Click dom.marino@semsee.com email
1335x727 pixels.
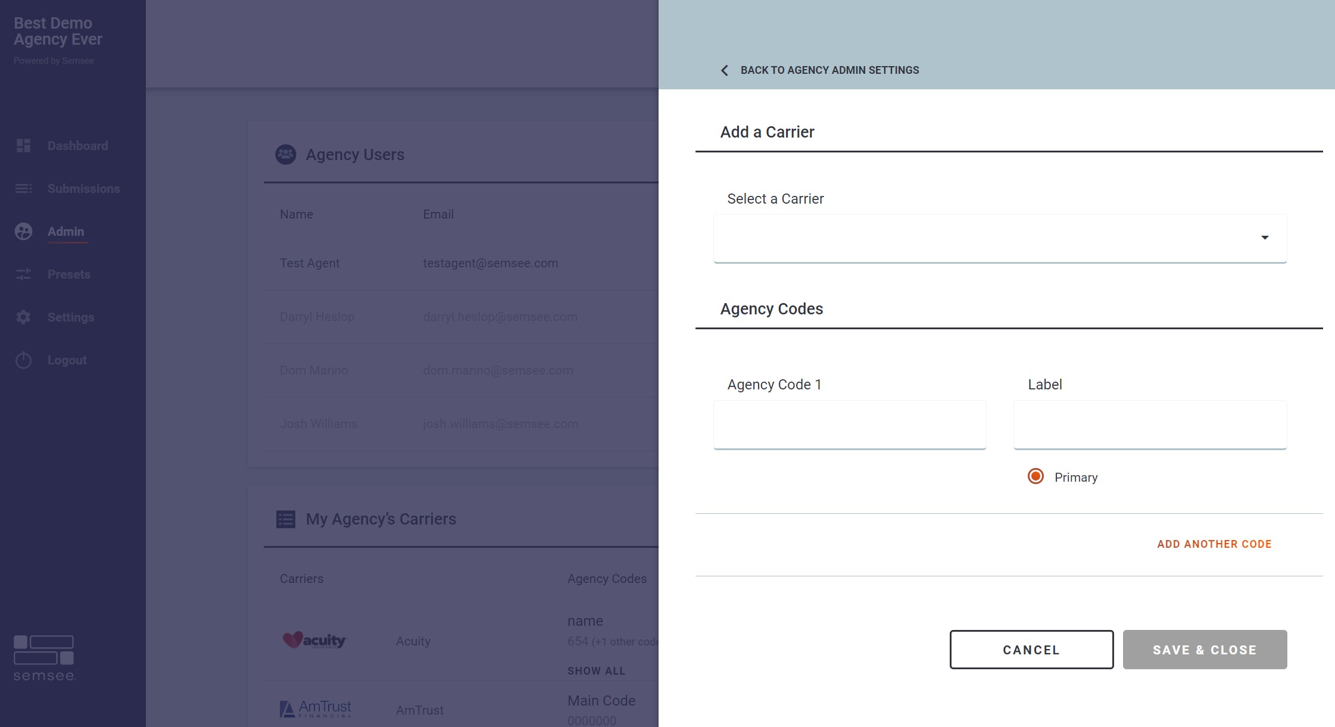pos(498,370)
